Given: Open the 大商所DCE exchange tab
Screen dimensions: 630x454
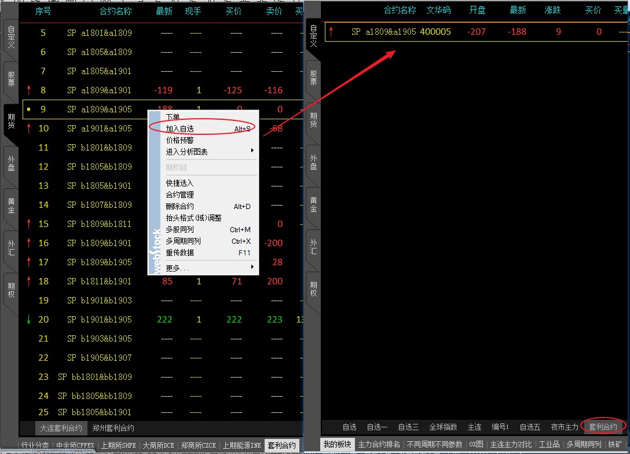Looking at the screenshot, I should (158, 445).
